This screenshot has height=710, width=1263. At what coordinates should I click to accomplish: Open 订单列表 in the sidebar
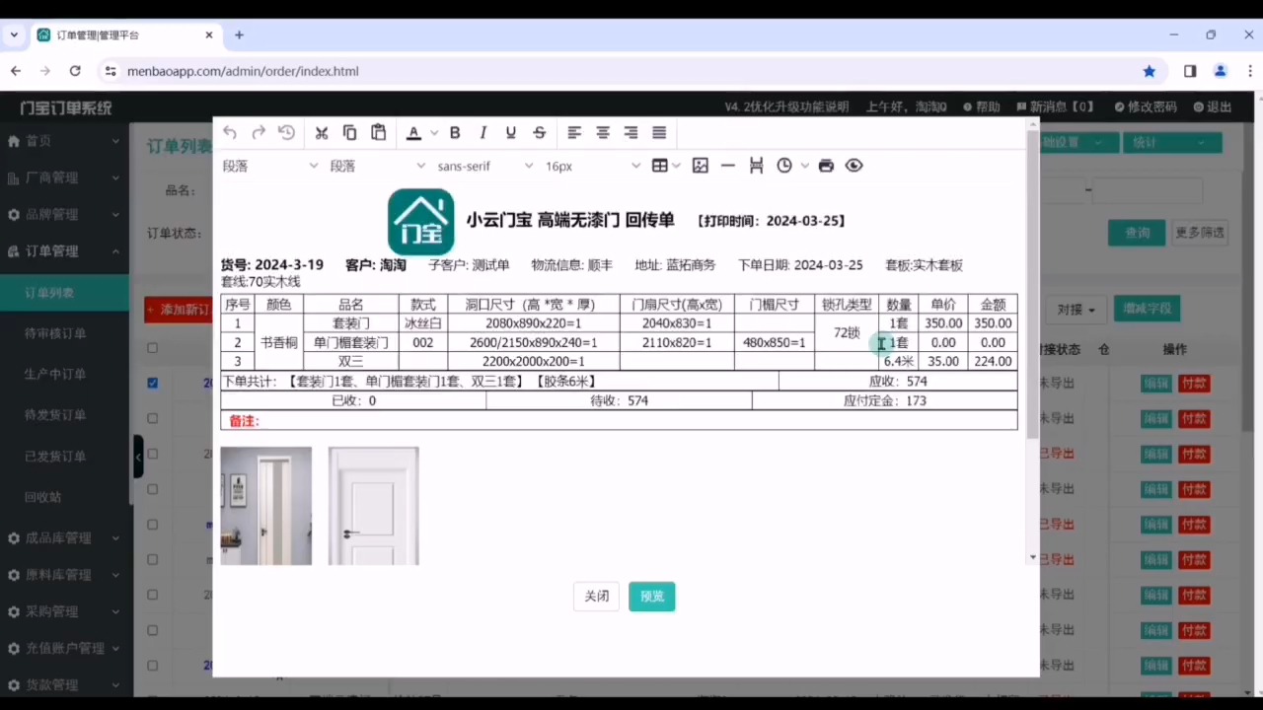(64, 293)
